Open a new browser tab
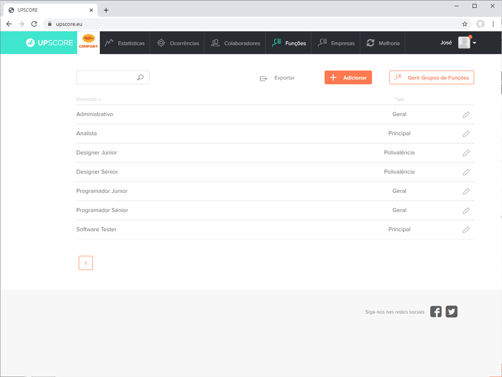The image size is (502, 377). click(106, 10)
